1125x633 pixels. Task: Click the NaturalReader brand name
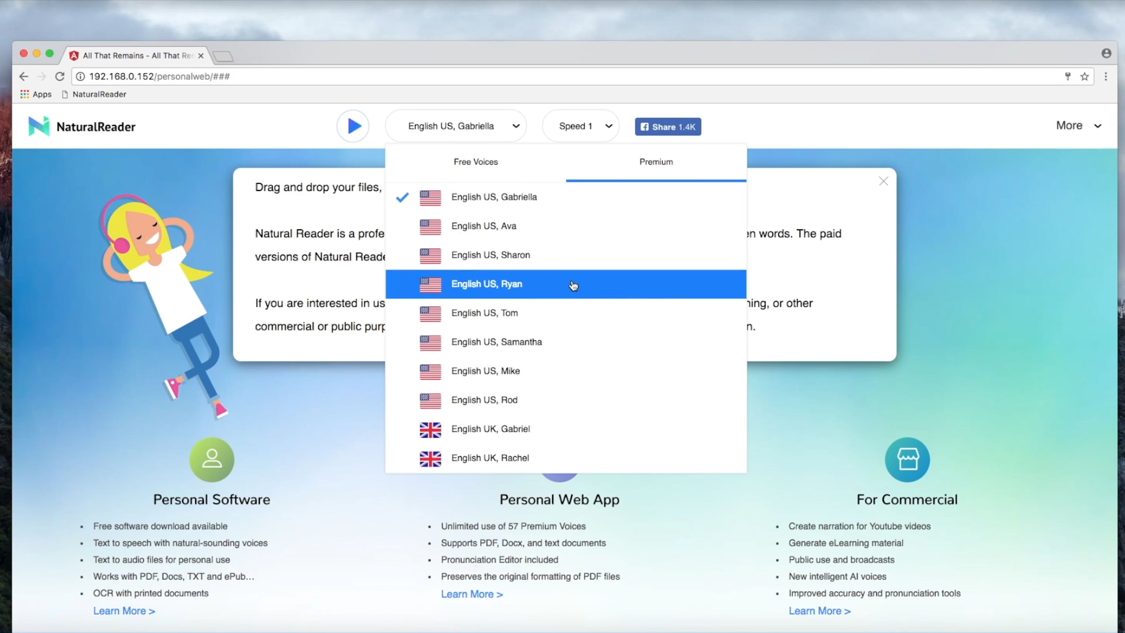[x=96, y=127]
